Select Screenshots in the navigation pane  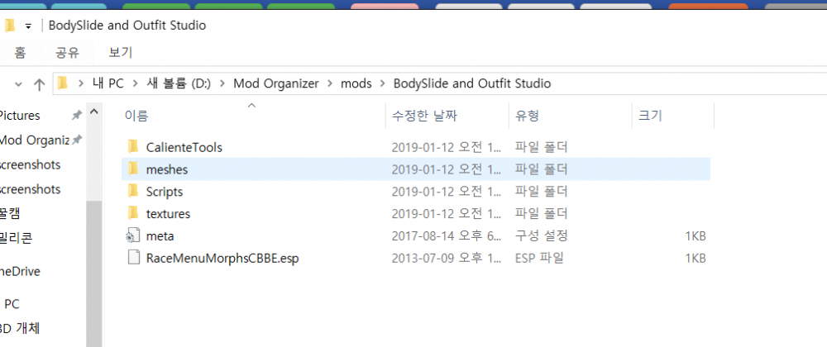tap(31, 164)
